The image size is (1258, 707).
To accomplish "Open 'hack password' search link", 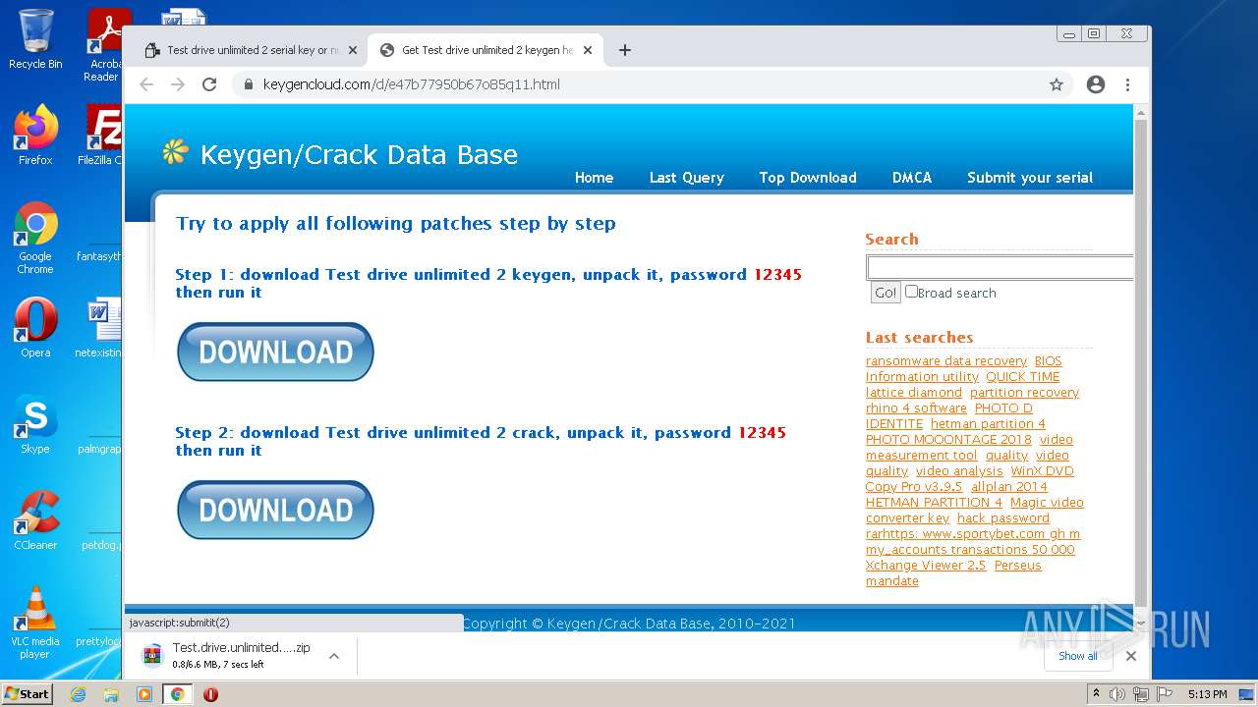I will pyautogui.click(x=1003, y=518).
